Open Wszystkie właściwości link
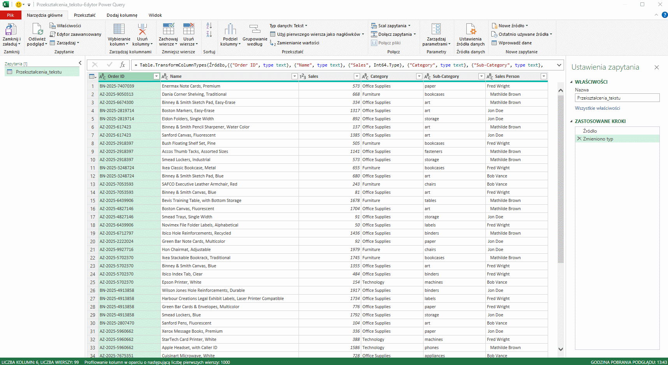 [597, 108]
